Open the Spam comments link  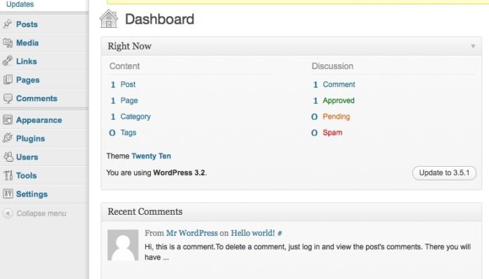(333, 133)
